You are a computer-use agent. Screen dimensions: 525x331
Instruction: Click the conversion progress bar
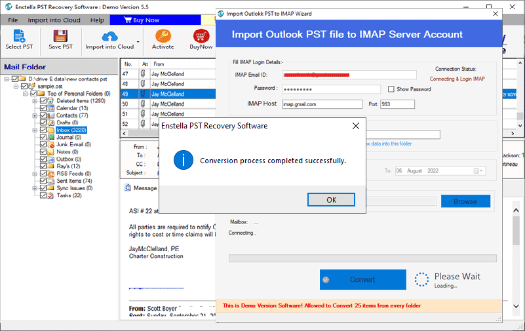[x=362, y=258]
